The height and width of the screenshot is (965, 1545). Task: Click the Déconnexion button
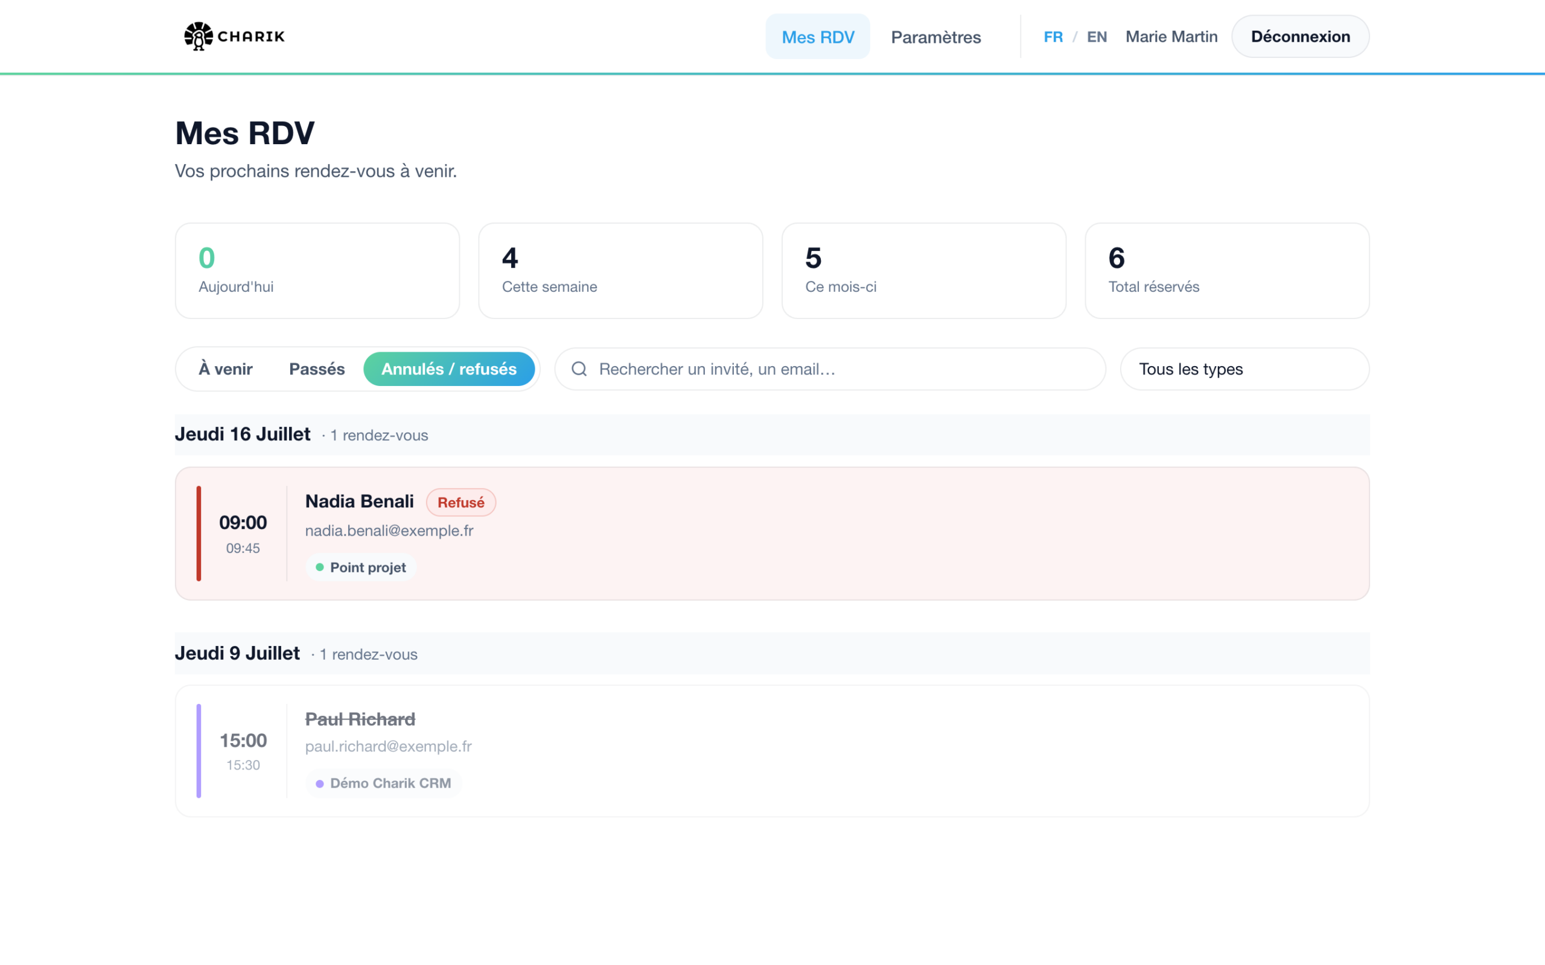tap(1300, 36)
